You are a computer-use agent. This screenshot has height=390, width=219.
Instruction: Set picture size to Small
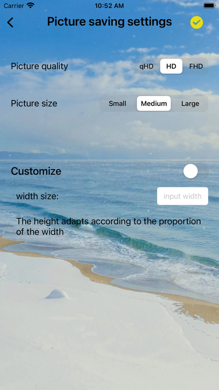point(117,103)
